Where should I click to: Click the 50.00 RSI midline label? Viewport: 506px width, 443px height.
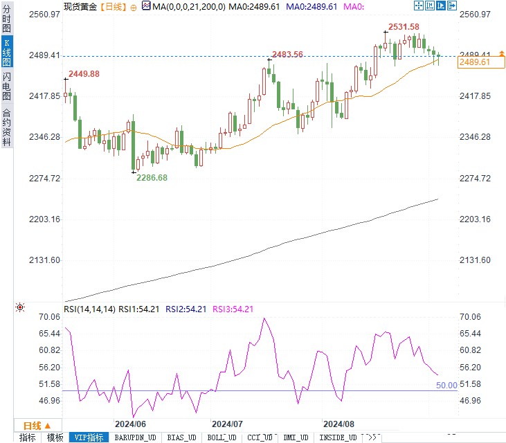(x=446, y=386)
